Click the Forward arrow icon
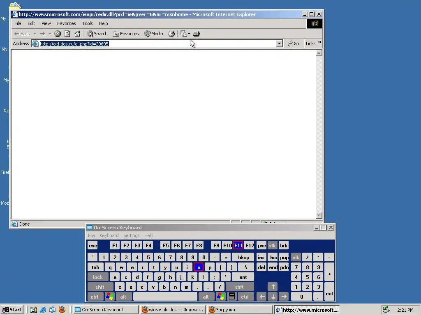This screenshot has width=421, height=315. [42, 34]
